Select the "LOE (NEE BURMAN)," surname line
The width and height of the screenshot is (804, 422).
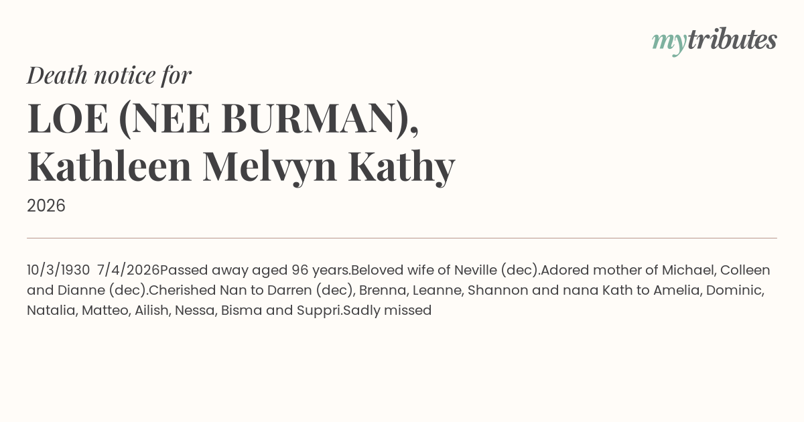(x=223, y=119)
